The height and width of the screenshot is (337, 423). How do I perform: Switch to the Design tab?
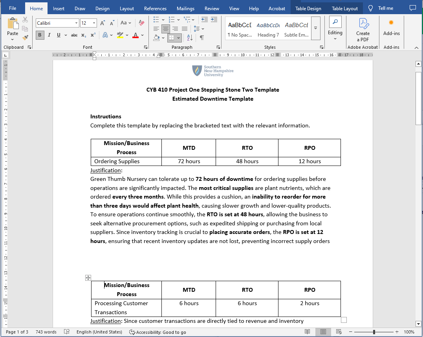pos(102,8)
